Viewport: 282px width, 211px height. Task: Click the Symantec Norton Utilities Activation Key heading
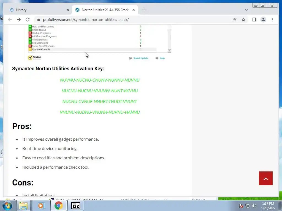[x=58, y=69]
